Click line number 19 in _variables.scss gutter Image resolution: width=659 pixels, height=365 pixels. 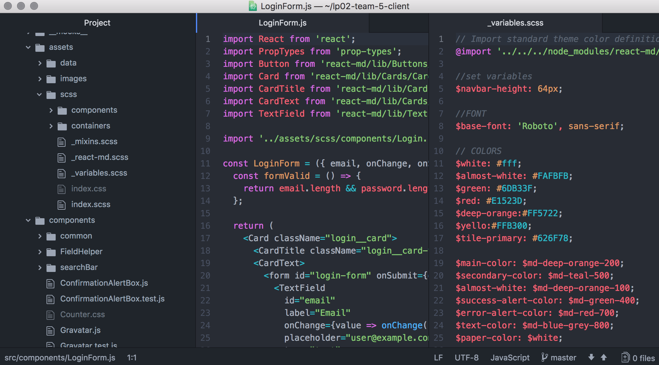(x=439, y=263)
